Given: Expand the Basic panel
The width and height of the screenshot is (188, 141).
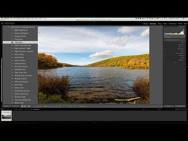Looking at the screenshot, I should [185, 42].
